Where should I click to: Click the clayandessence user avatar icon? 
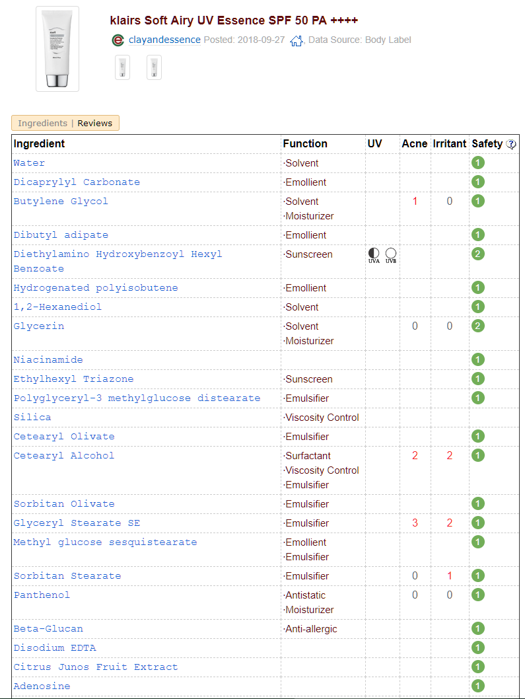[118, 40]
